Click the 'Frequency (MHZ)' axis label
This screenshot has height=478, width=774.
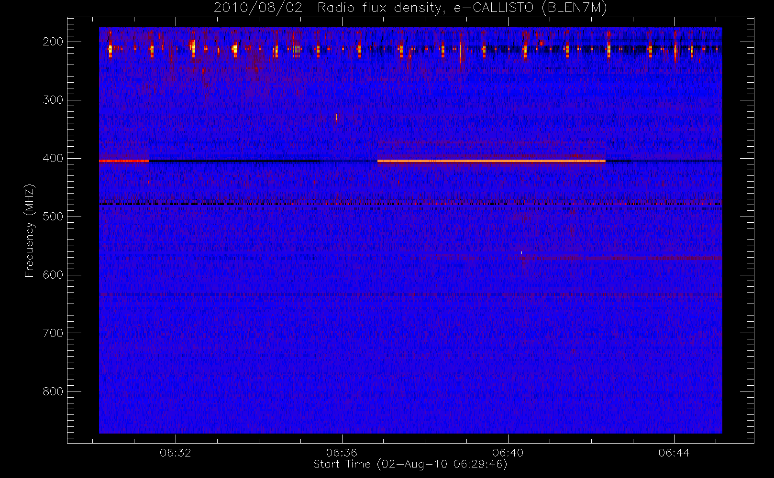(x=30, y=230)
